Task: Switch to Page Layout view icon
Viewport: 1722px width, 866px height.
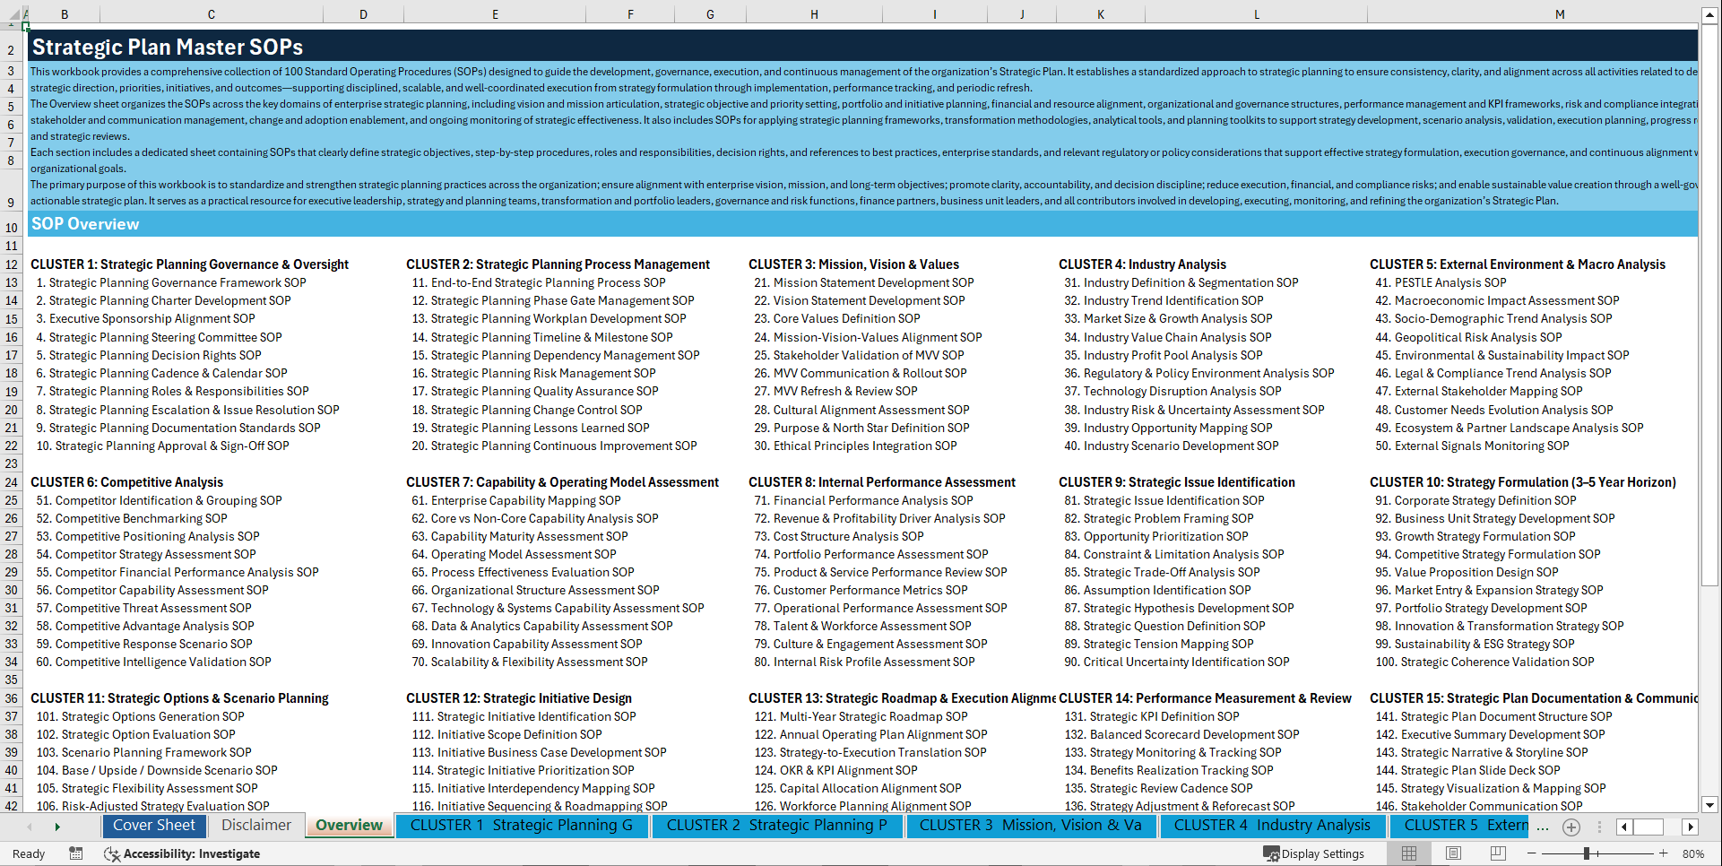Action: (1454, 853)
